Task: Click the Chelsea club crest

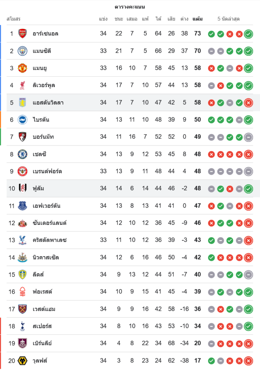Action: [22, 154]
